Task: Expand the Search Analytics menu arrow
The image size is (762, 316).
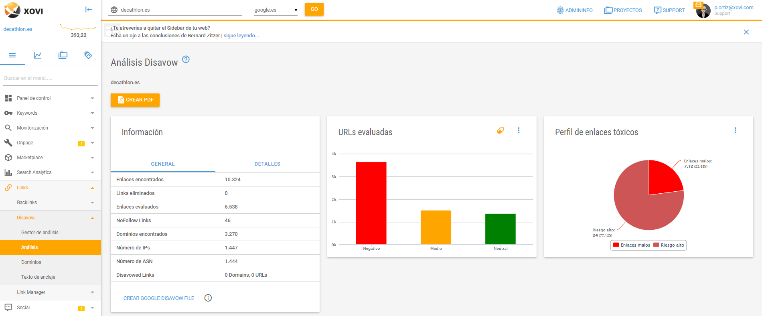Action: (x=93, y=172)
